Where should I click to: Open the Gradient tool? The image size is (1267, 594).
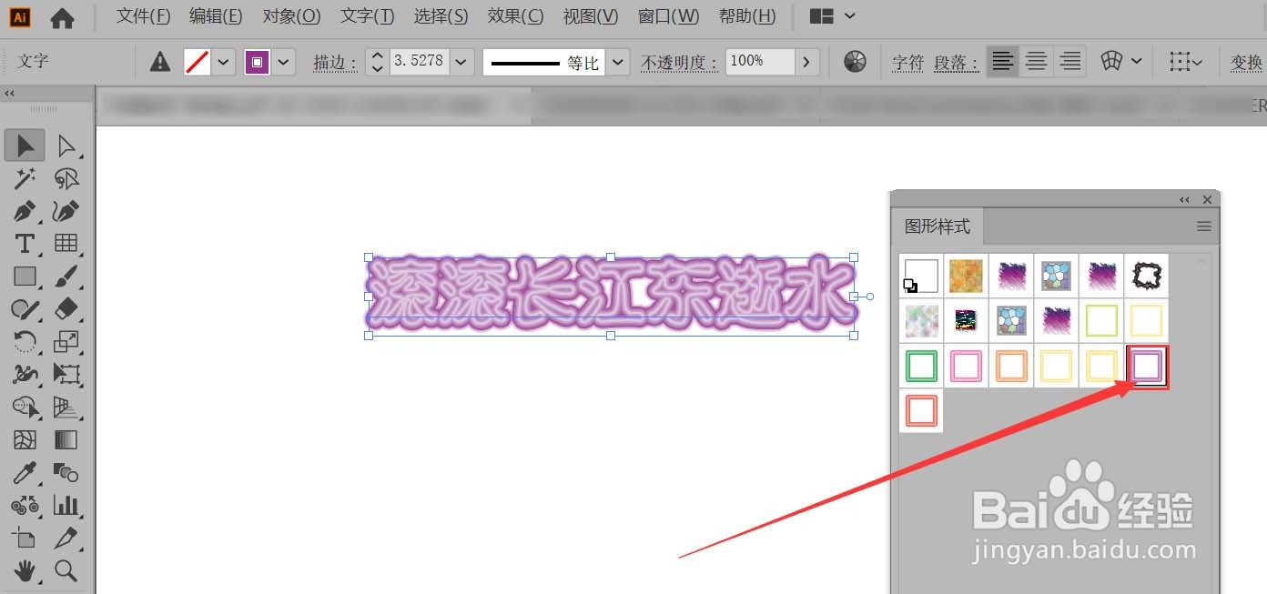coord(67,439)
